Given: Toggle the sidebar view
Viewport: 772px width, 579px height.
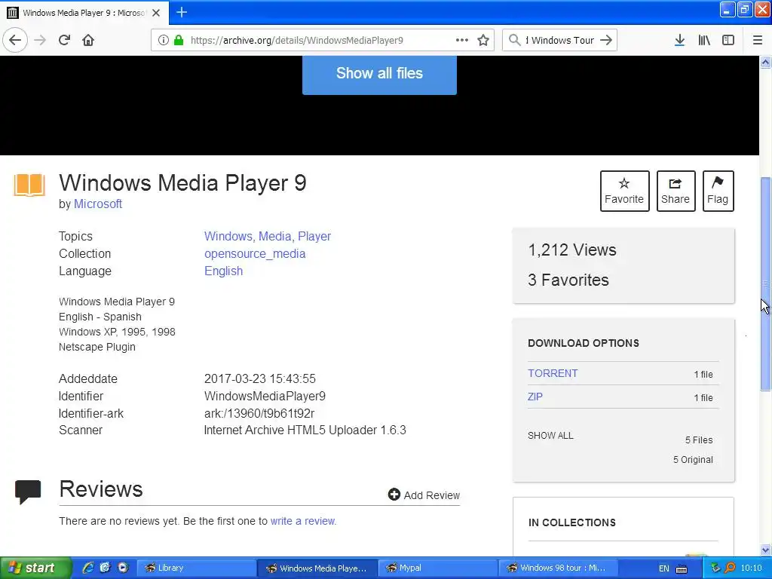Looking at the screenshot, I should tap(728, 40).
